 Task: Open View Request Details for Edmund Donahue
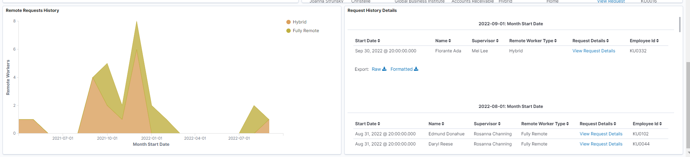tap(601, 134)
